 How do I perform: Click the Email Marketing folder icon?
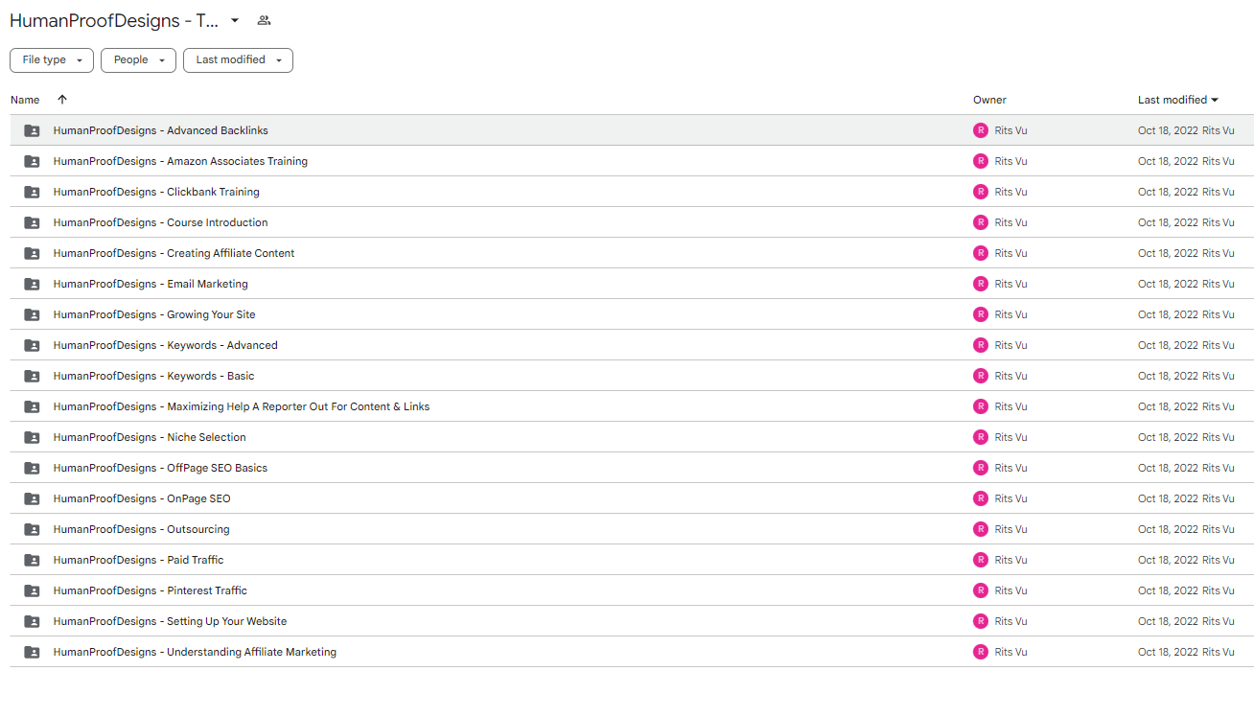(x=32, y=284)
